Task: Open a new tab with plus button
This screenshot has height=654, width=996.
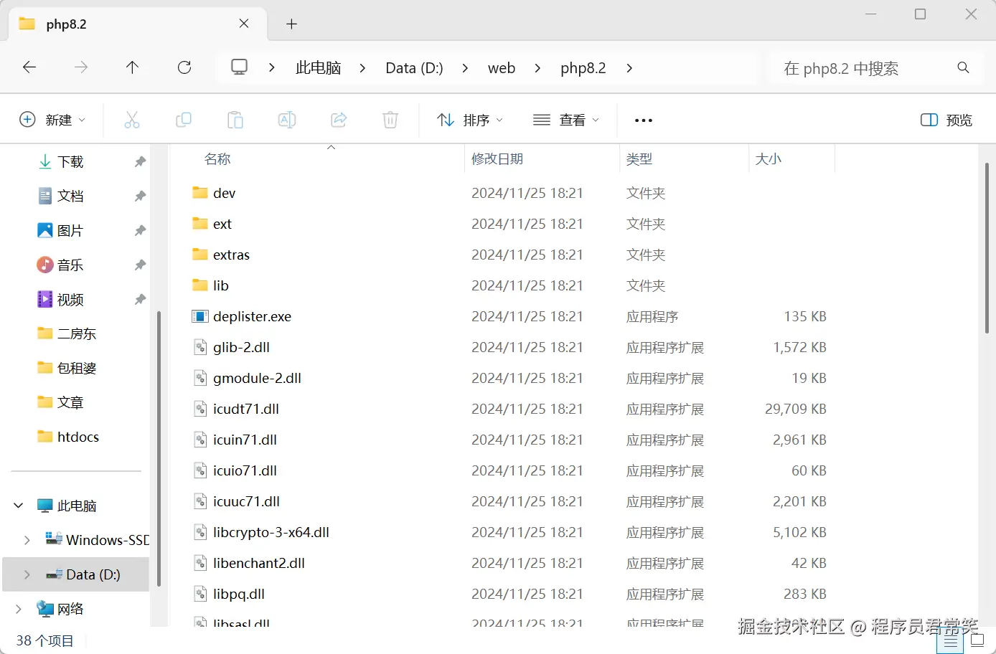Action: 291,24
